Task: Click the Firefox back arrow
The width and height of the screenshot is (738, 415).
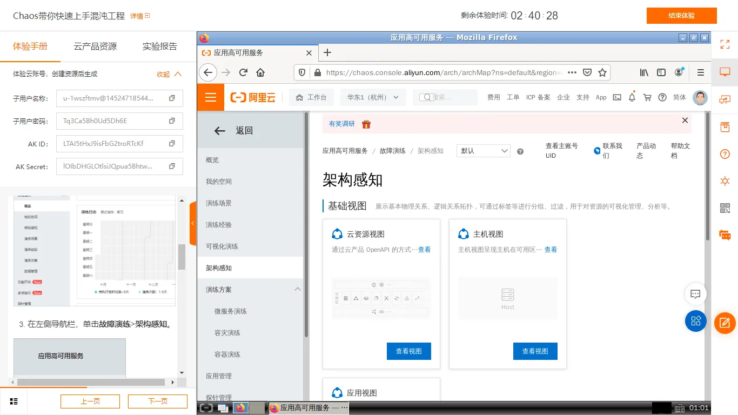Action: (x=208, y=72)
